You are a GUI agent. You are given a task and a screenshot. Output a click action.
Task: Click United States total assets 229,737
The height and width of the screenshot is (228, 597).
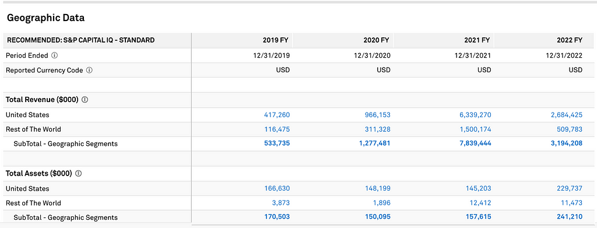(570, 188)
